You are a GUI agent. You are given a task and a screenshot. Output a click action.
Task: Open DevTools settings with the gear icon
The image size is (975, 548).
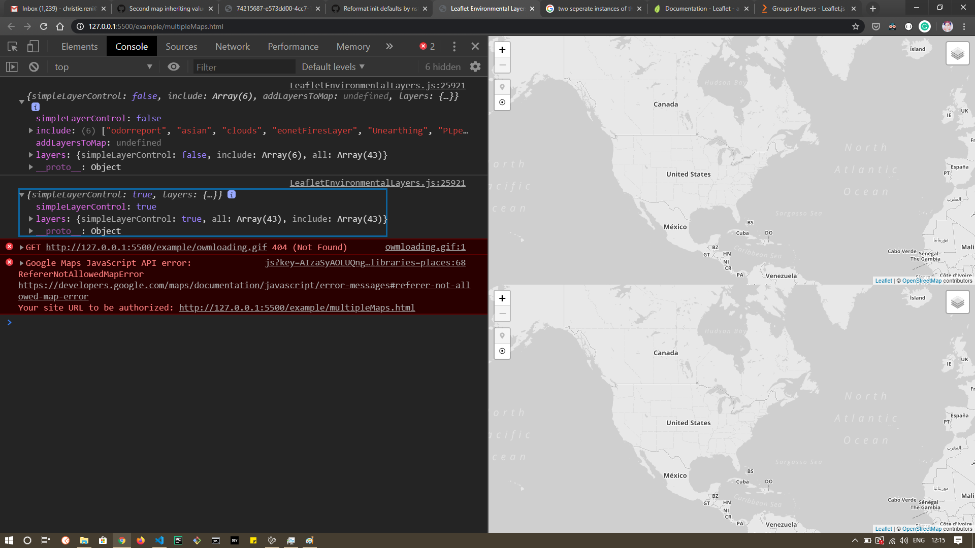point(475,66)
